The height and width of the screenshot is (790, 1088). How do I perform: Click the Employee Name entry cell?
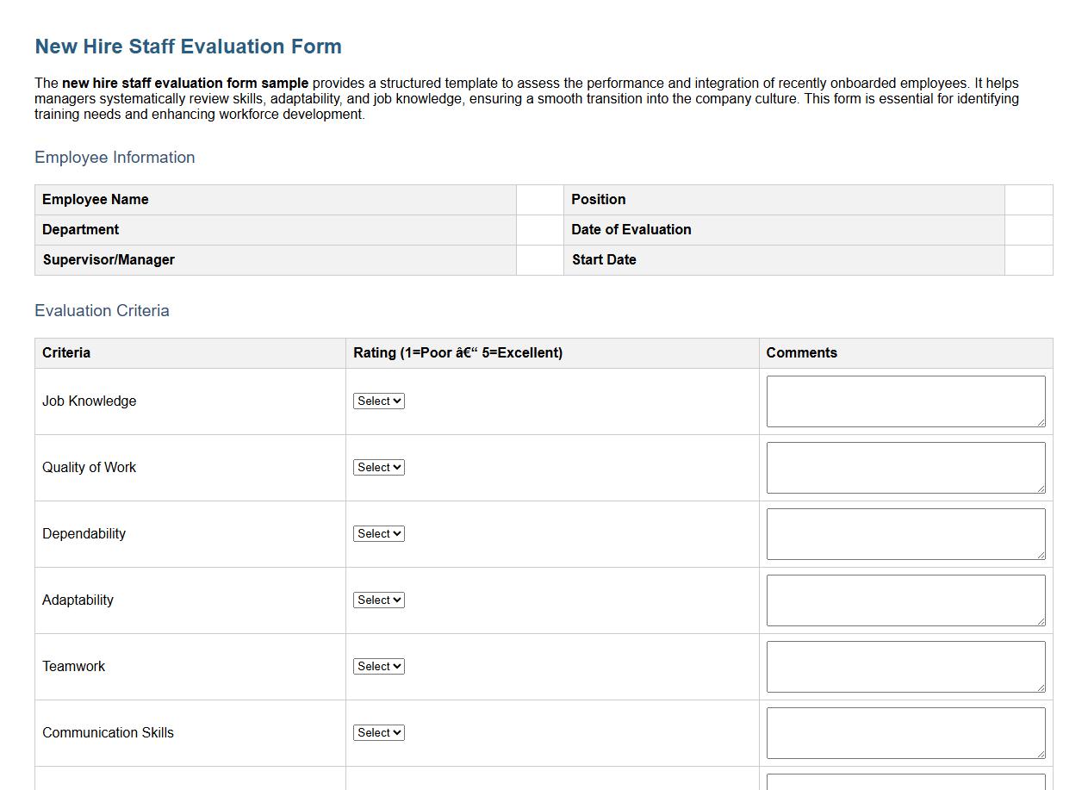539,199
